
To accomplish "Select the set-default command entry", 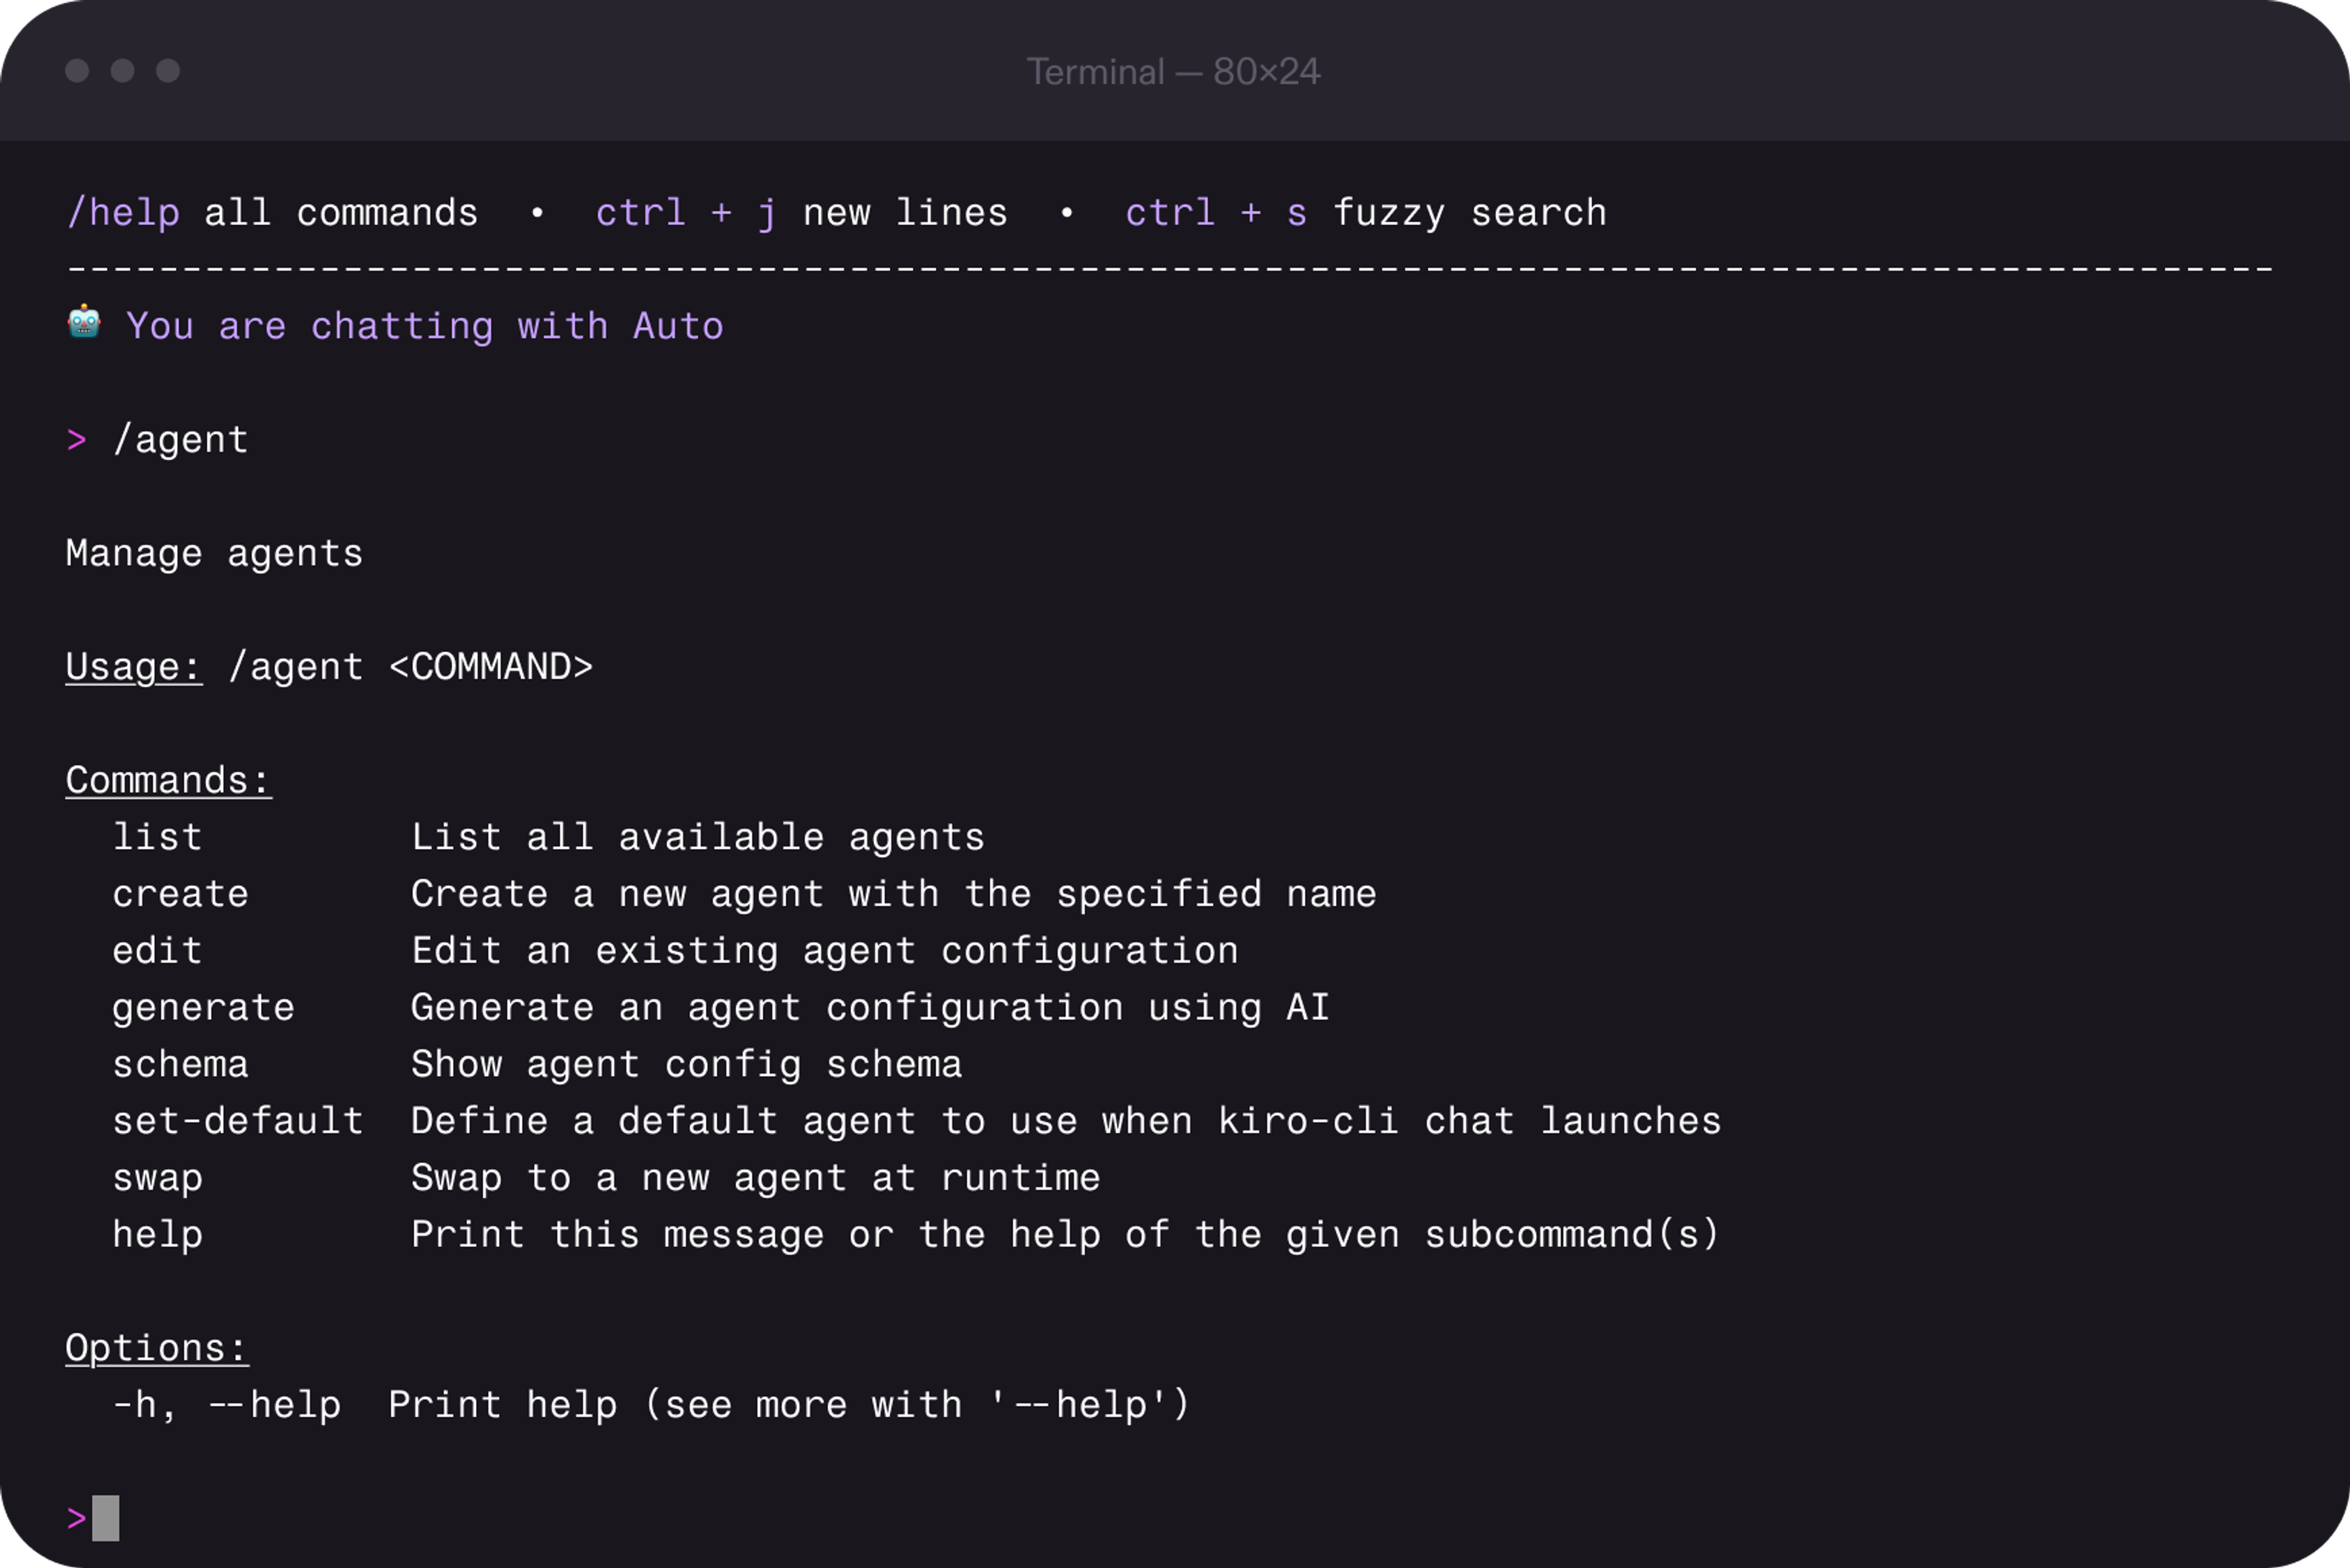I will pos(238,1120).
